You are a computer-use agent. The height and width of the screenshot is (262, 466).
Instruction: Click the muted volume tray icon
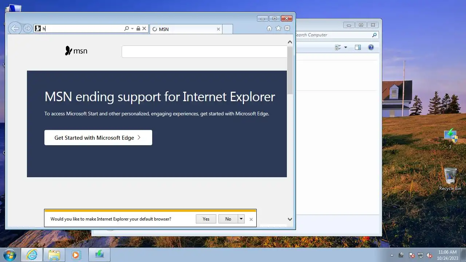pyautogui.click(x=429, y=255)
